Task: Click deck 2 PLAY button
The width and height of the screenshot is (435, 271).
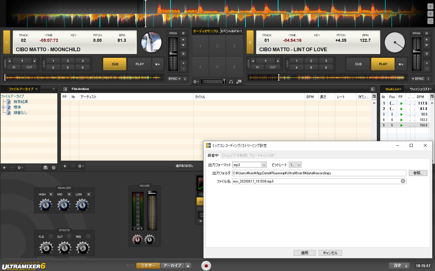Action: coord(383,64)
